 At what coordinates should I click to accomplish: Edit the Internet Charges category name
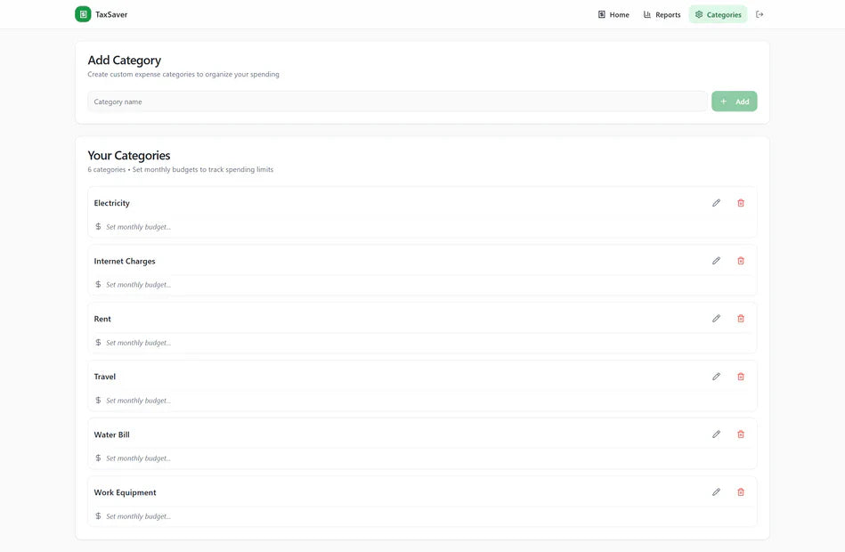point(716,261)
